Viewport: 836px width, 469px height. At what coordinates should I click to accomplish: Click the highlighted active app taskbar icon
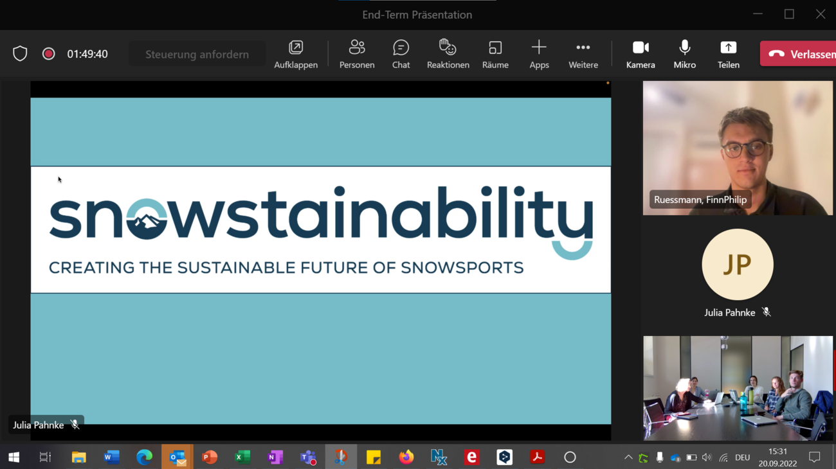coord(341,457)
